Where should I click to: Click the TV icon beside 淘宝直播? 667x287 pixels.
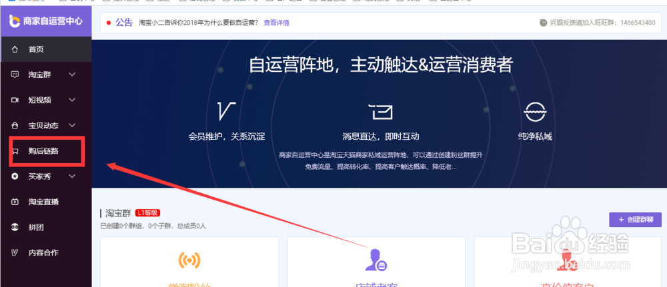pos(15,202)
